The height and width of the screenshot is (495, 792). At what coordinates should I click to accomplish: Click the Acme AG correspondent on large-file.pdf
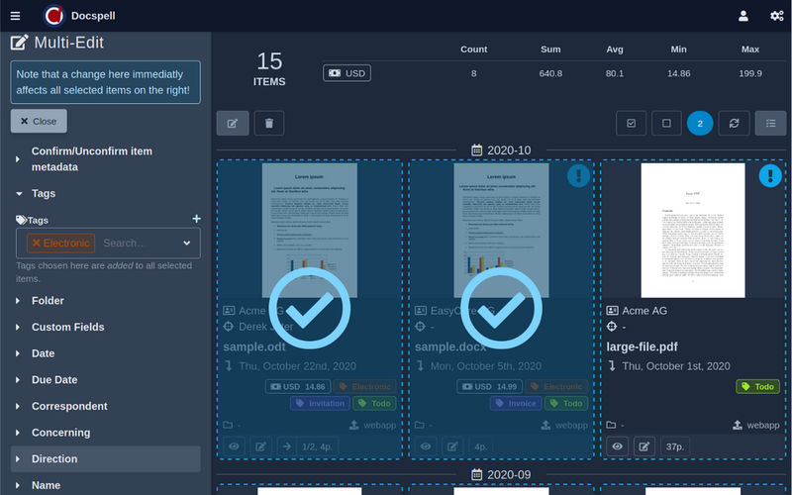[x=644, y=311]
